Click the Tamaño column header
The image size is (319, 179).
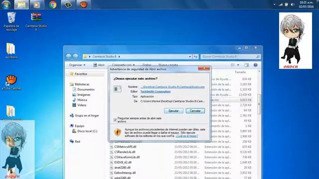(x=240, y=72)
